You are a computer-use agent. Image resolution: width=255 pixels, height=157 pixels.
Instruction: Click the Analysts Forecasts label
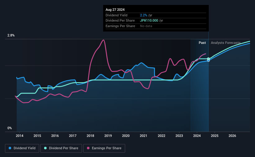tap(226, 43)
